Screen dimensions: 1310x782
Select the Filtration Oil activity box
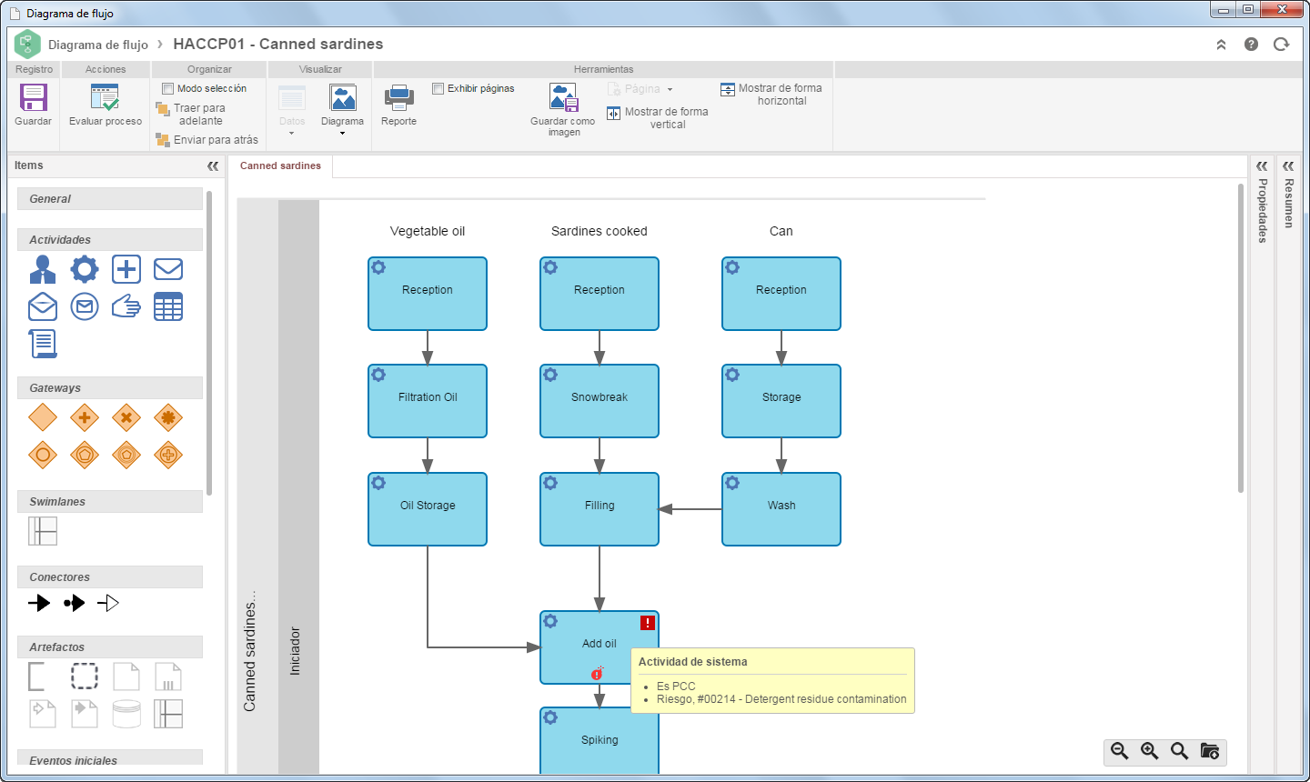click(428, 401)
